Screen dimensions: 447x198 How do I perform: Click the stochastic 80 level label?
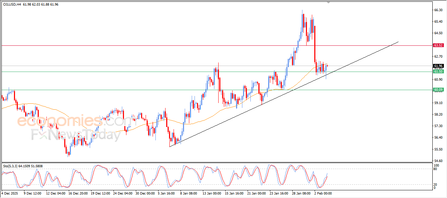(435, 169)
